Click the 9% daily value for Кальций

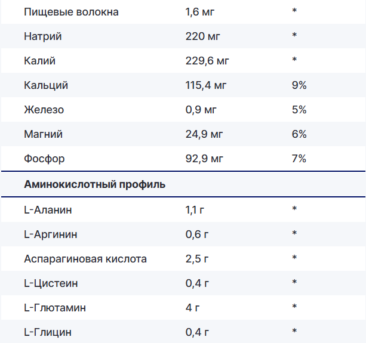pyautogui.click(x=299, y=85)
